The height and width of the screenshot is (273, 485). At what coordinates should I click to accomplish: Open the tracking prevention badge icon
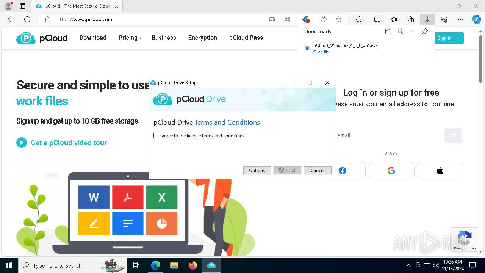(306, 19)
